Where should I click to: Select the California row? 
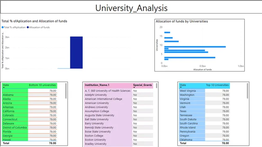[x=29, y=111]
